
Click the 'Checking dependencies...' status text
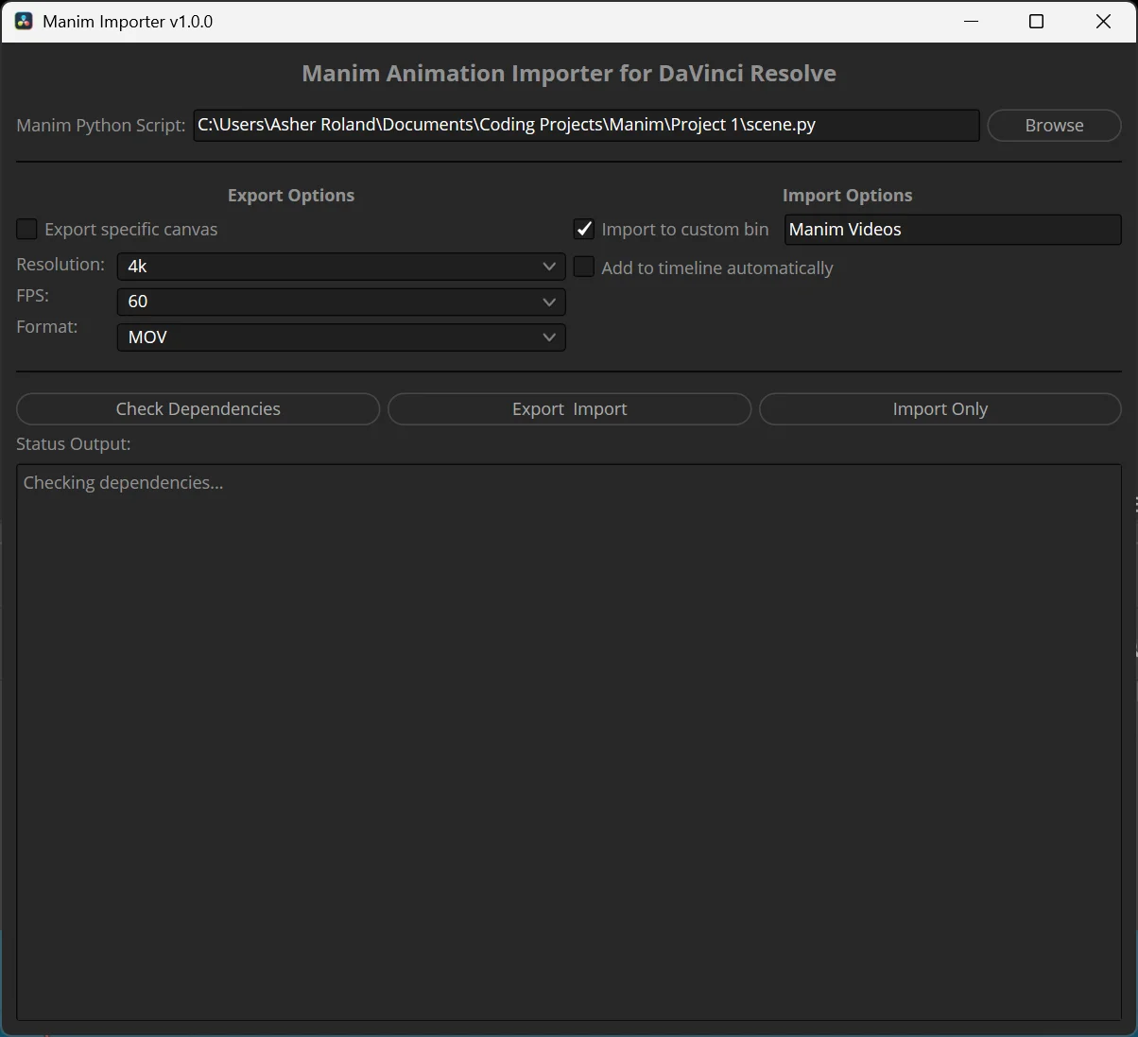123,483
